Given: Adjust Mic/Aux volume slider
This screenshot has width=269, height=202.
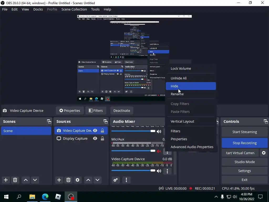Looking at the screenshot, I should pos(133,151).
